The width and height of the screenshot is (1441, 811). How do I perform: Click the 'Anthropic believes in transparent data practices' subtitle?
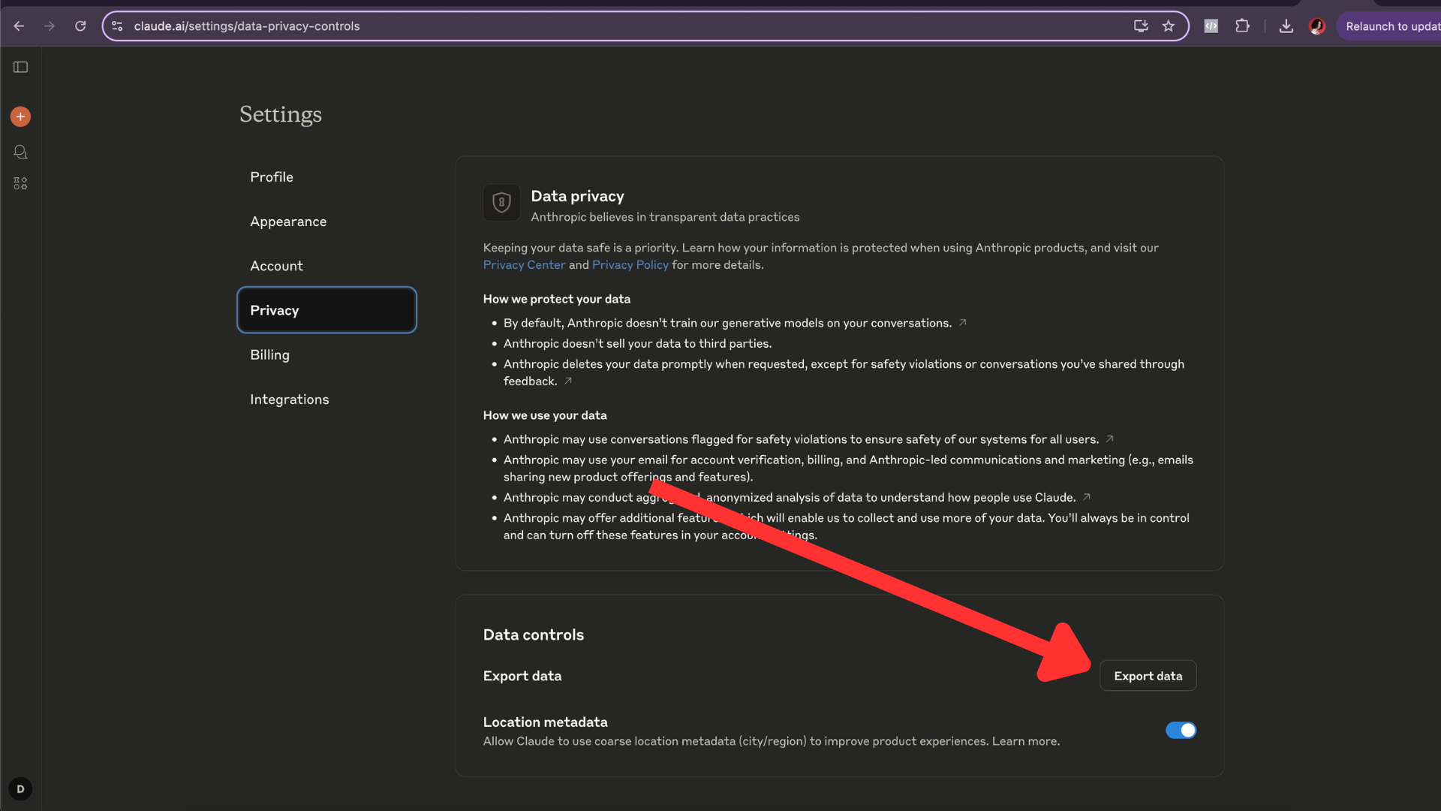pyautogui.click(x=665, y=217)
